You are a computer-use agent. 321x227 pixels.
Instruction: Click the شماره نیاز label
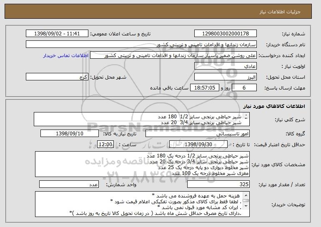pos(294,34)
